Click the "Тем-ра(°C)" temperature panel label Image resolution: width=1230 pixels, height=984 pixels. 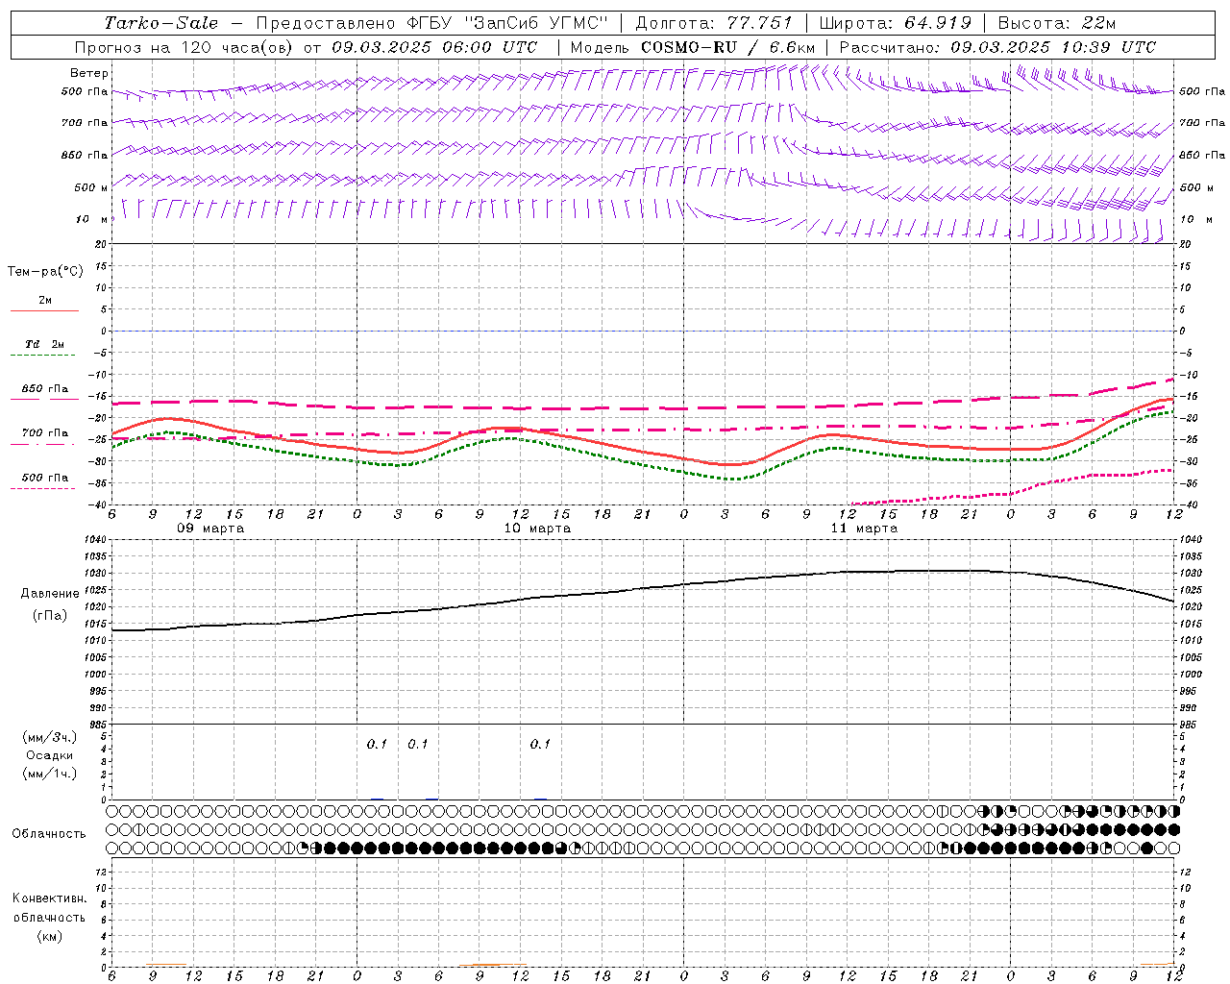click(45, 272)
